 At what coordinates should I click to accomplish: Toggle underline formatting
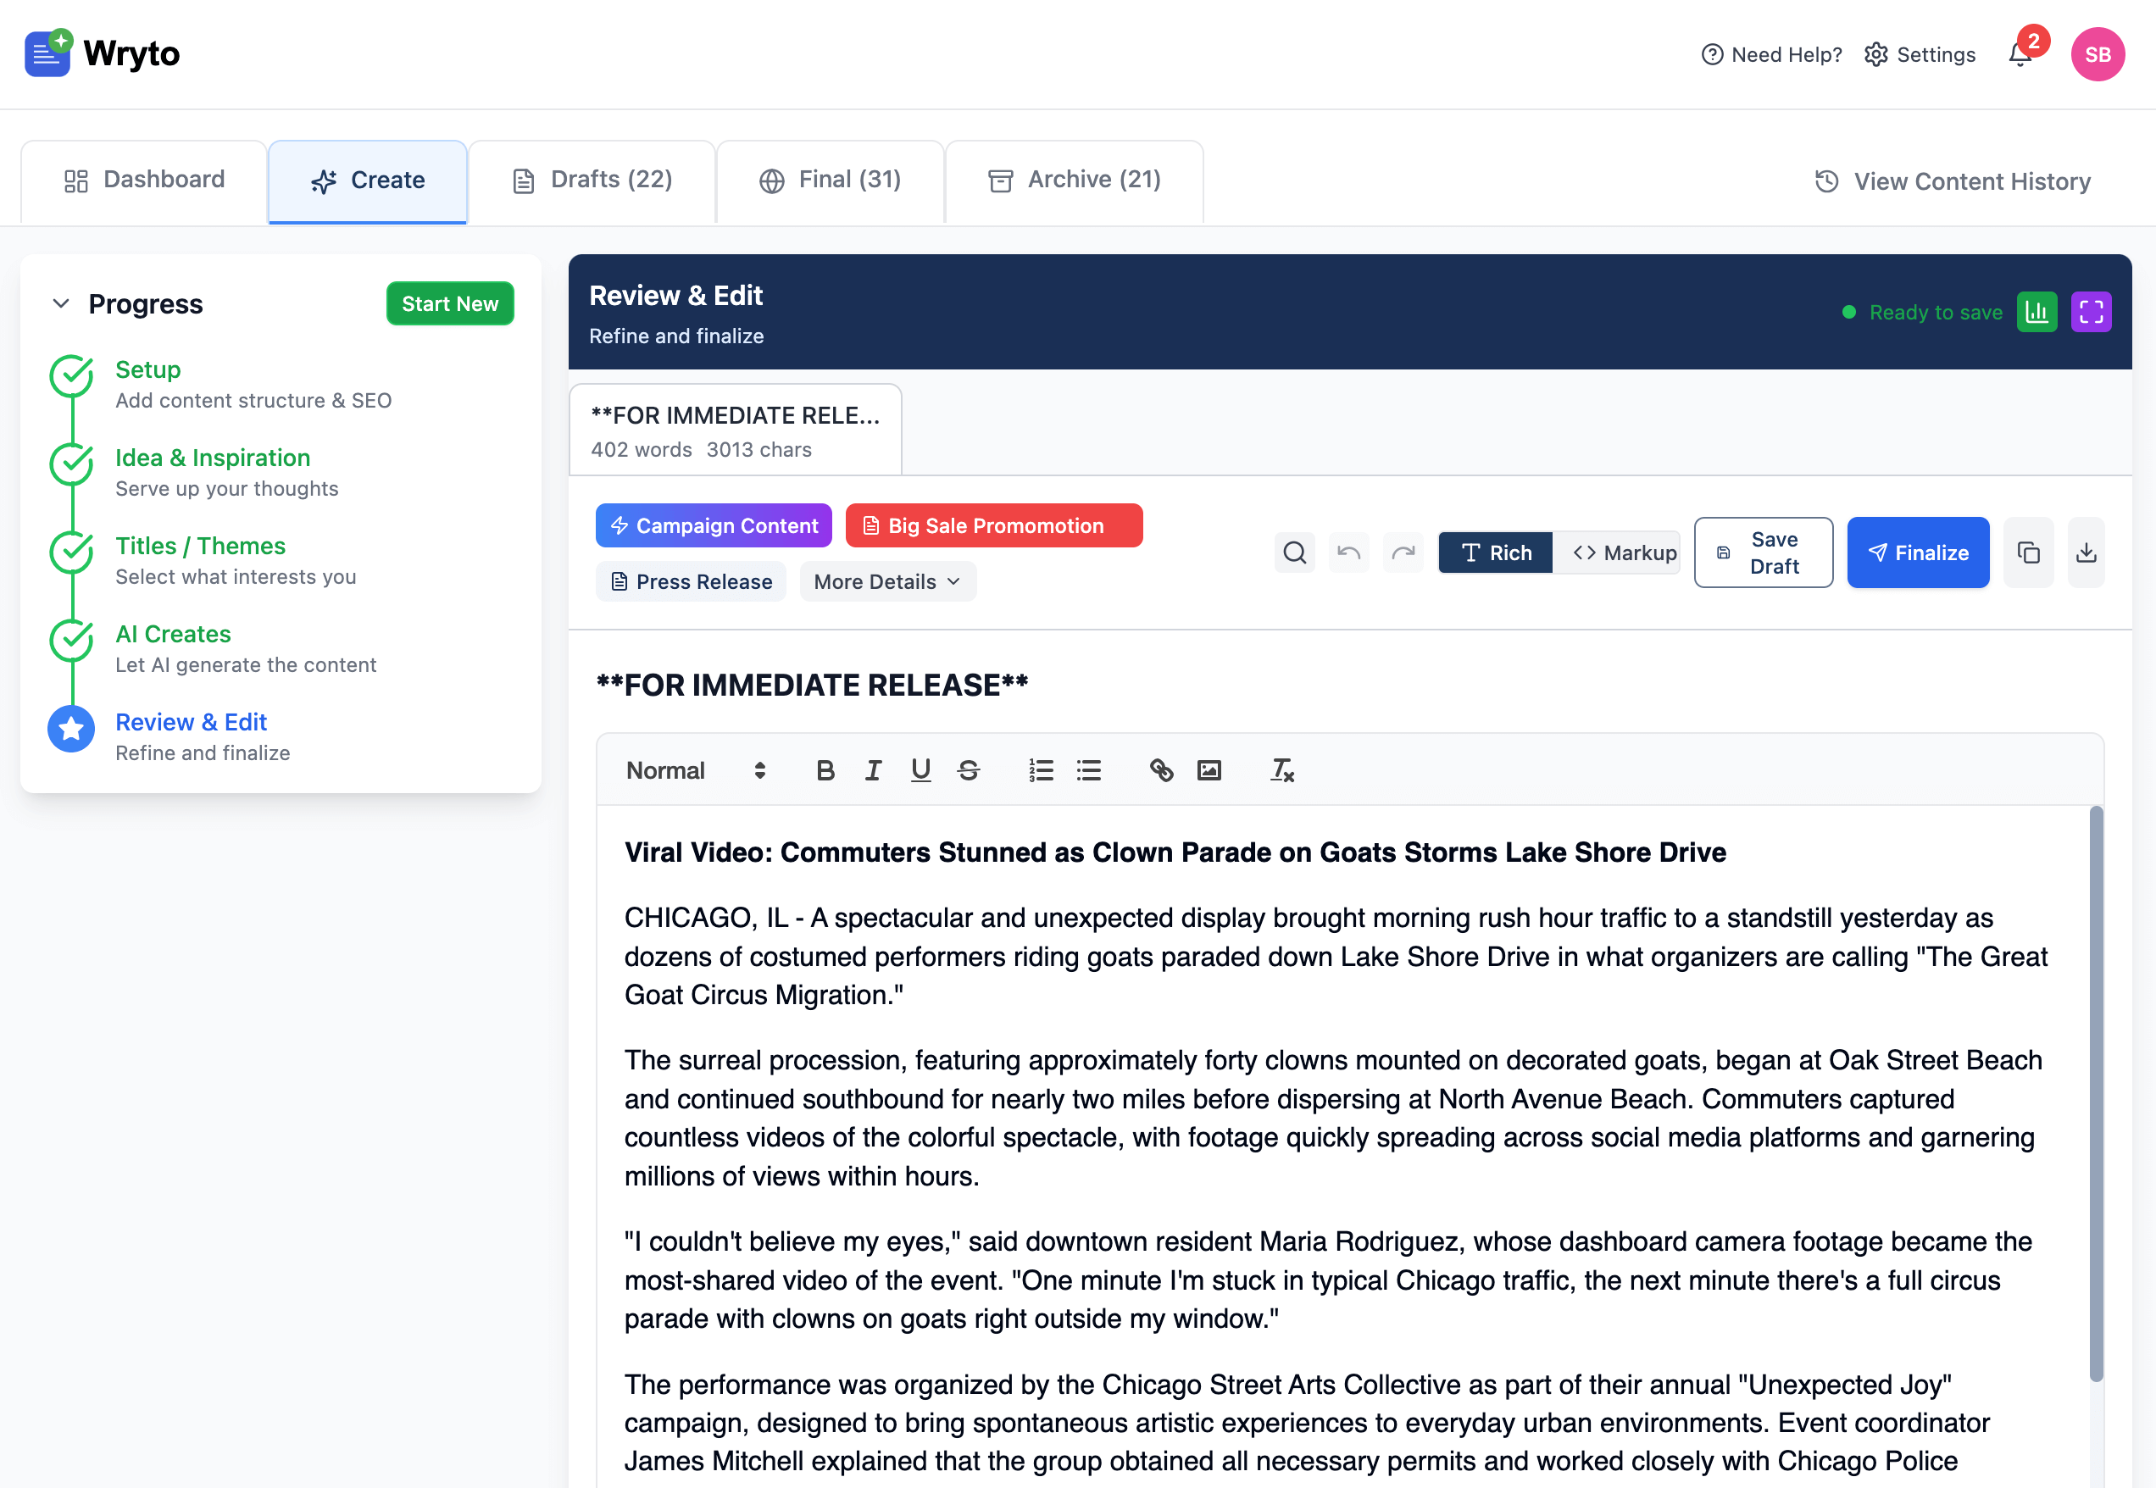pyautogui.click(x=920, y=770)
